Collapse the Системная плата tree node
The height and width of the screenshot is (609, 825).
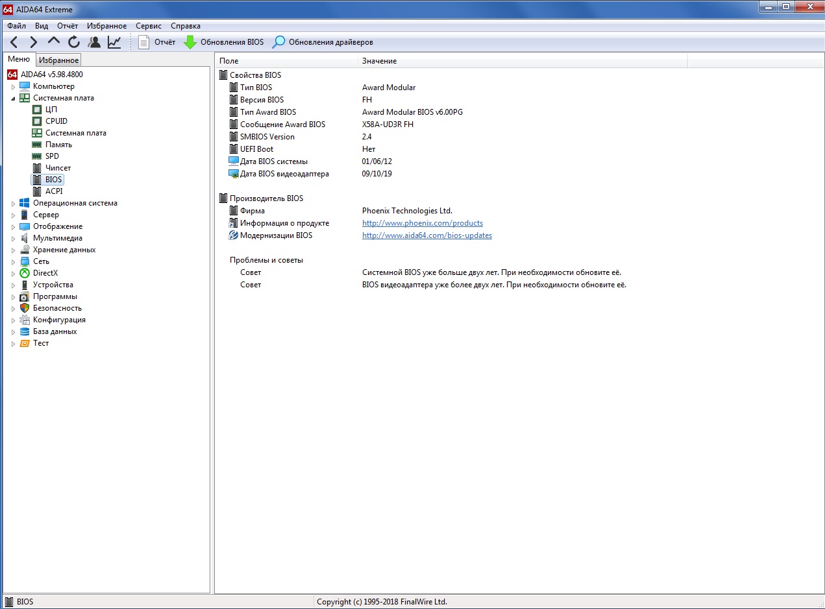(13, 99)
